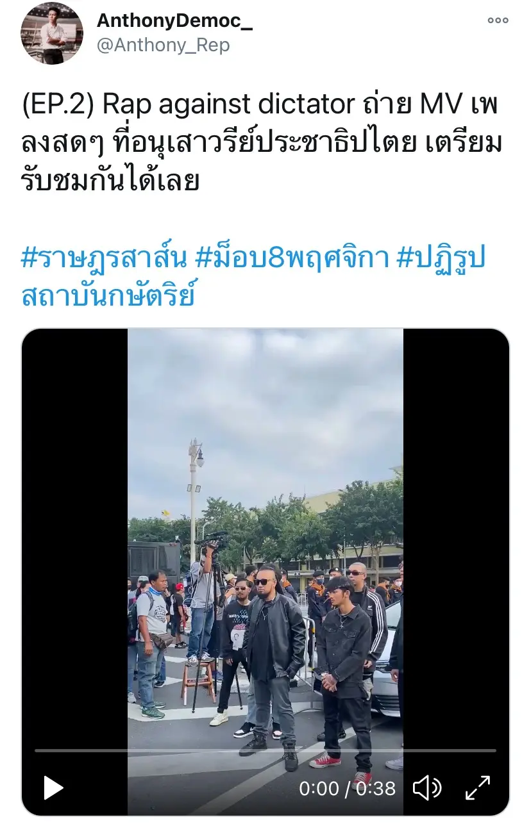The height and width of the screenshot is (824, 531).
Task: Play the embedded video
Action: tap(53, 787)
